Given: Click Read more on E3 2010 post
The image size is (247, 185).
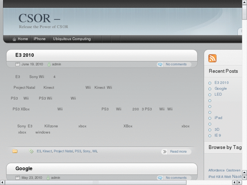Looking at the screenshot, I should [178, 151].
